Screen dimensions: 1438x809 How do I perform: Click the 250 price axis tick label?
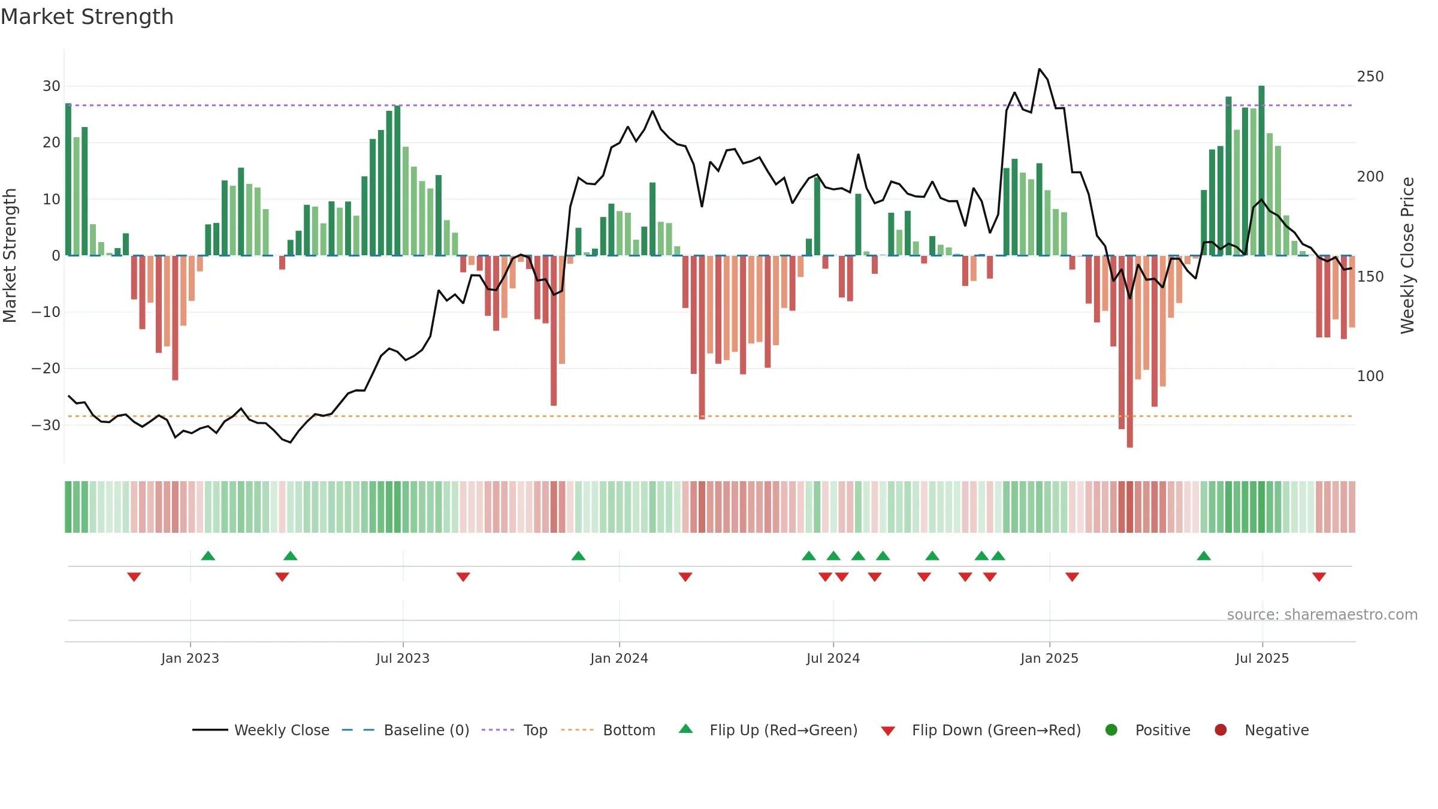tap(1370, 77)
